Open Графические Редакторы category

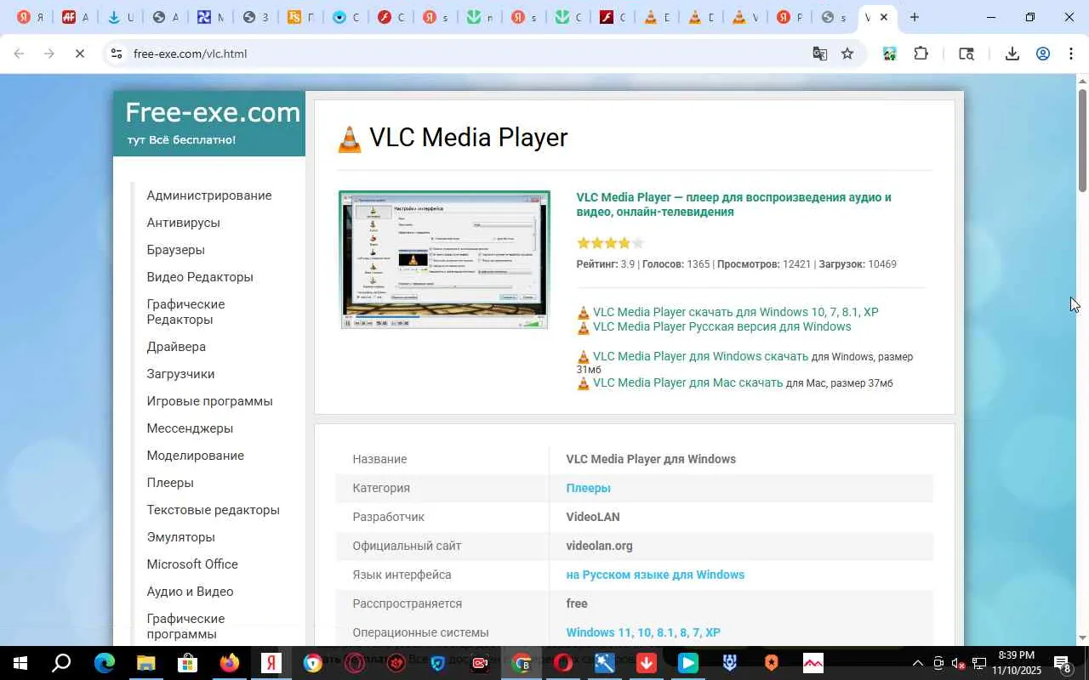[185, 312]
